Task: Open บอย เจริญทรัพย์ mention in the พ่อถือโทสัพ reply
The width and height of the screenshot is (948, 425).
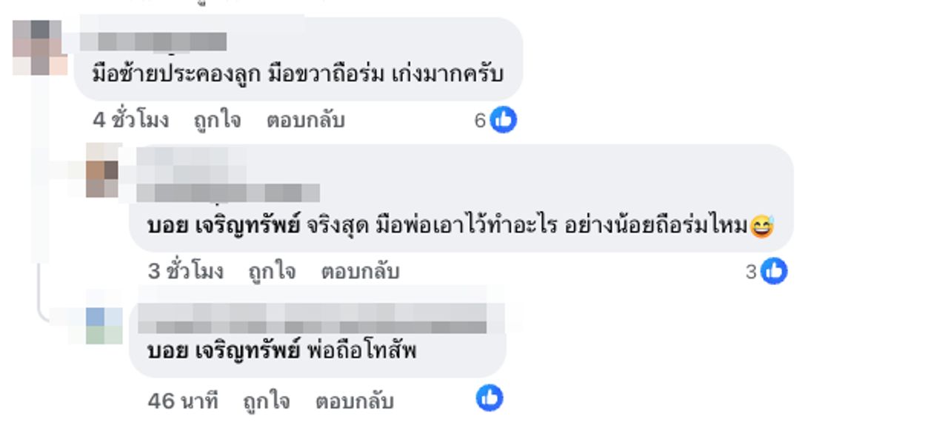Action: click(x=223, y=350)
